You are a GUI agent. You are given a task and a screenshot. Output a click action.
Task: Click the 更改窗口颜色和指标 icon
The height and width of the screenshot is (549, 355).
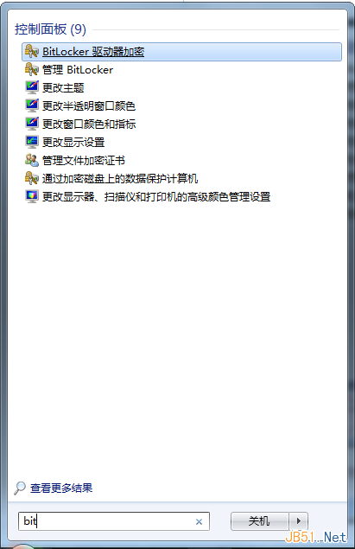[x=31, y=124]
